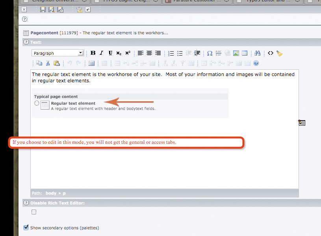Uncheck Show secondary options (palettes)
The width and height of the screenshot is (321, 236).
(x=26, y=227)
